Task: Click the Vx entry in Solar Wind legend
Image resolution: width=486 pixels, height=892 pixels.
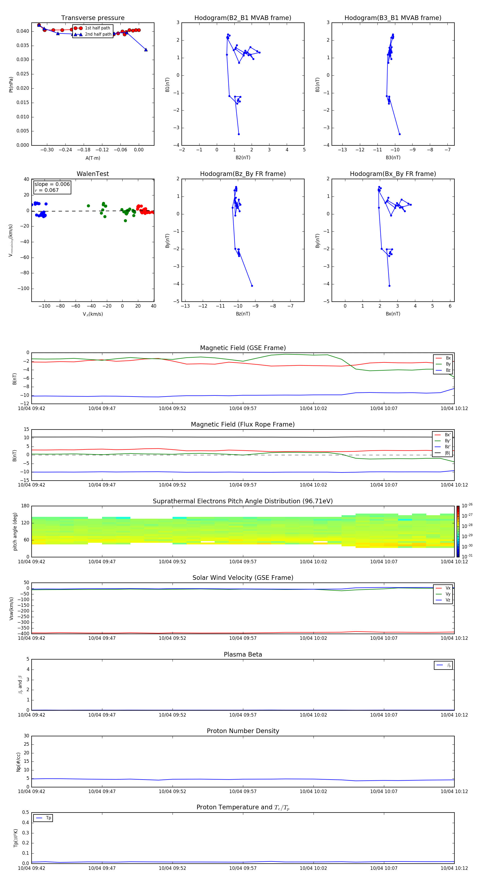Action: point(443,588)
